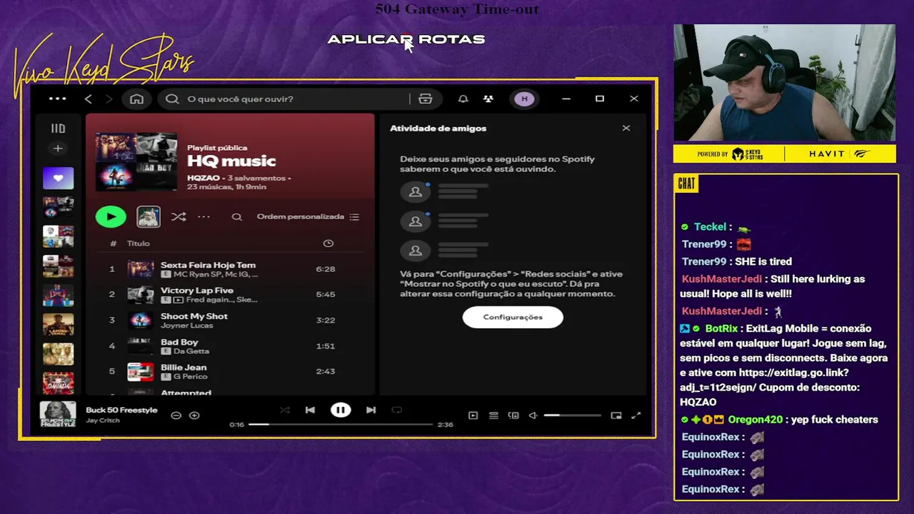914x514 pixels.
Task: Pause the current song
Action: (x=341, y=410)
